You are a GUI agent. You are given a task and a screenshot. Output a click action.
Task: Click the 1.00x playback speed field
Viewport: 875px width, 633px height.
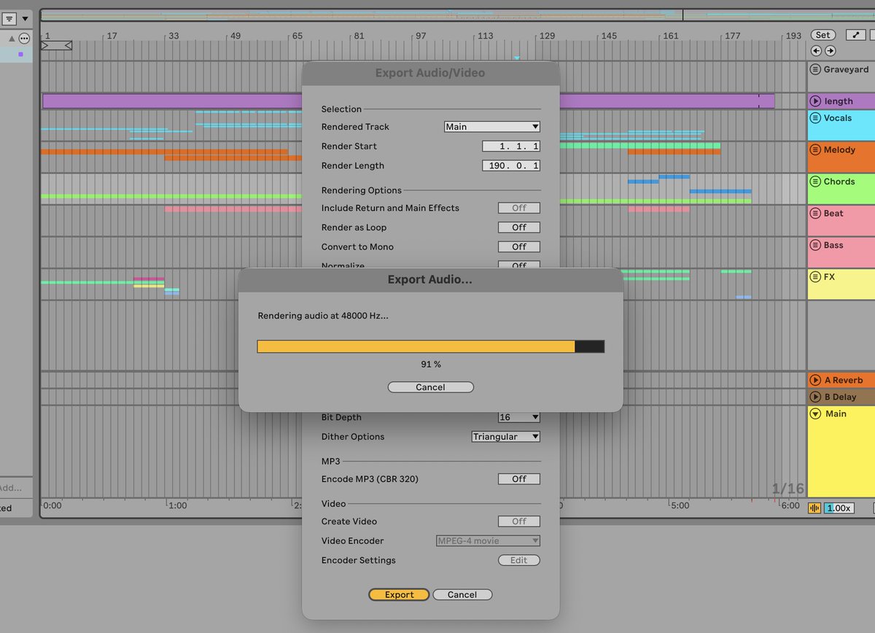click(x=839, y=508)
